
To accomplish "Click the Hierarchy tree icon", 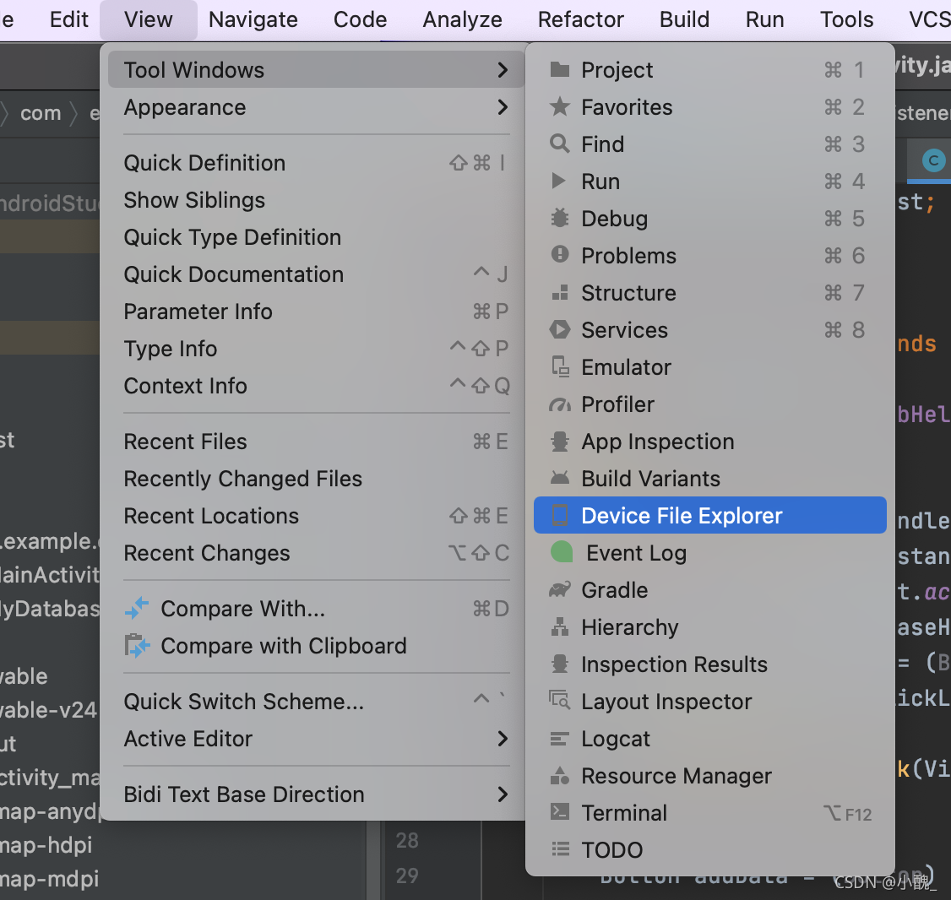I will tap(559, 626).
